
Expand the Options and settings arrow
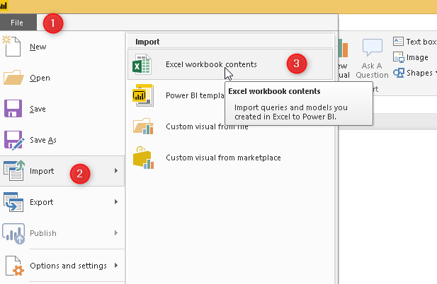(x=116, y=266)
